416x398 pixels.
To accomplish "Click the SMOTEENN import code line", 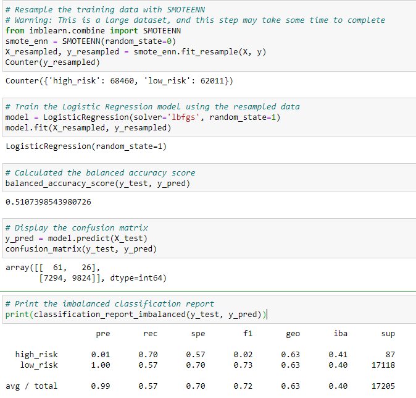I will pos(93,31).
